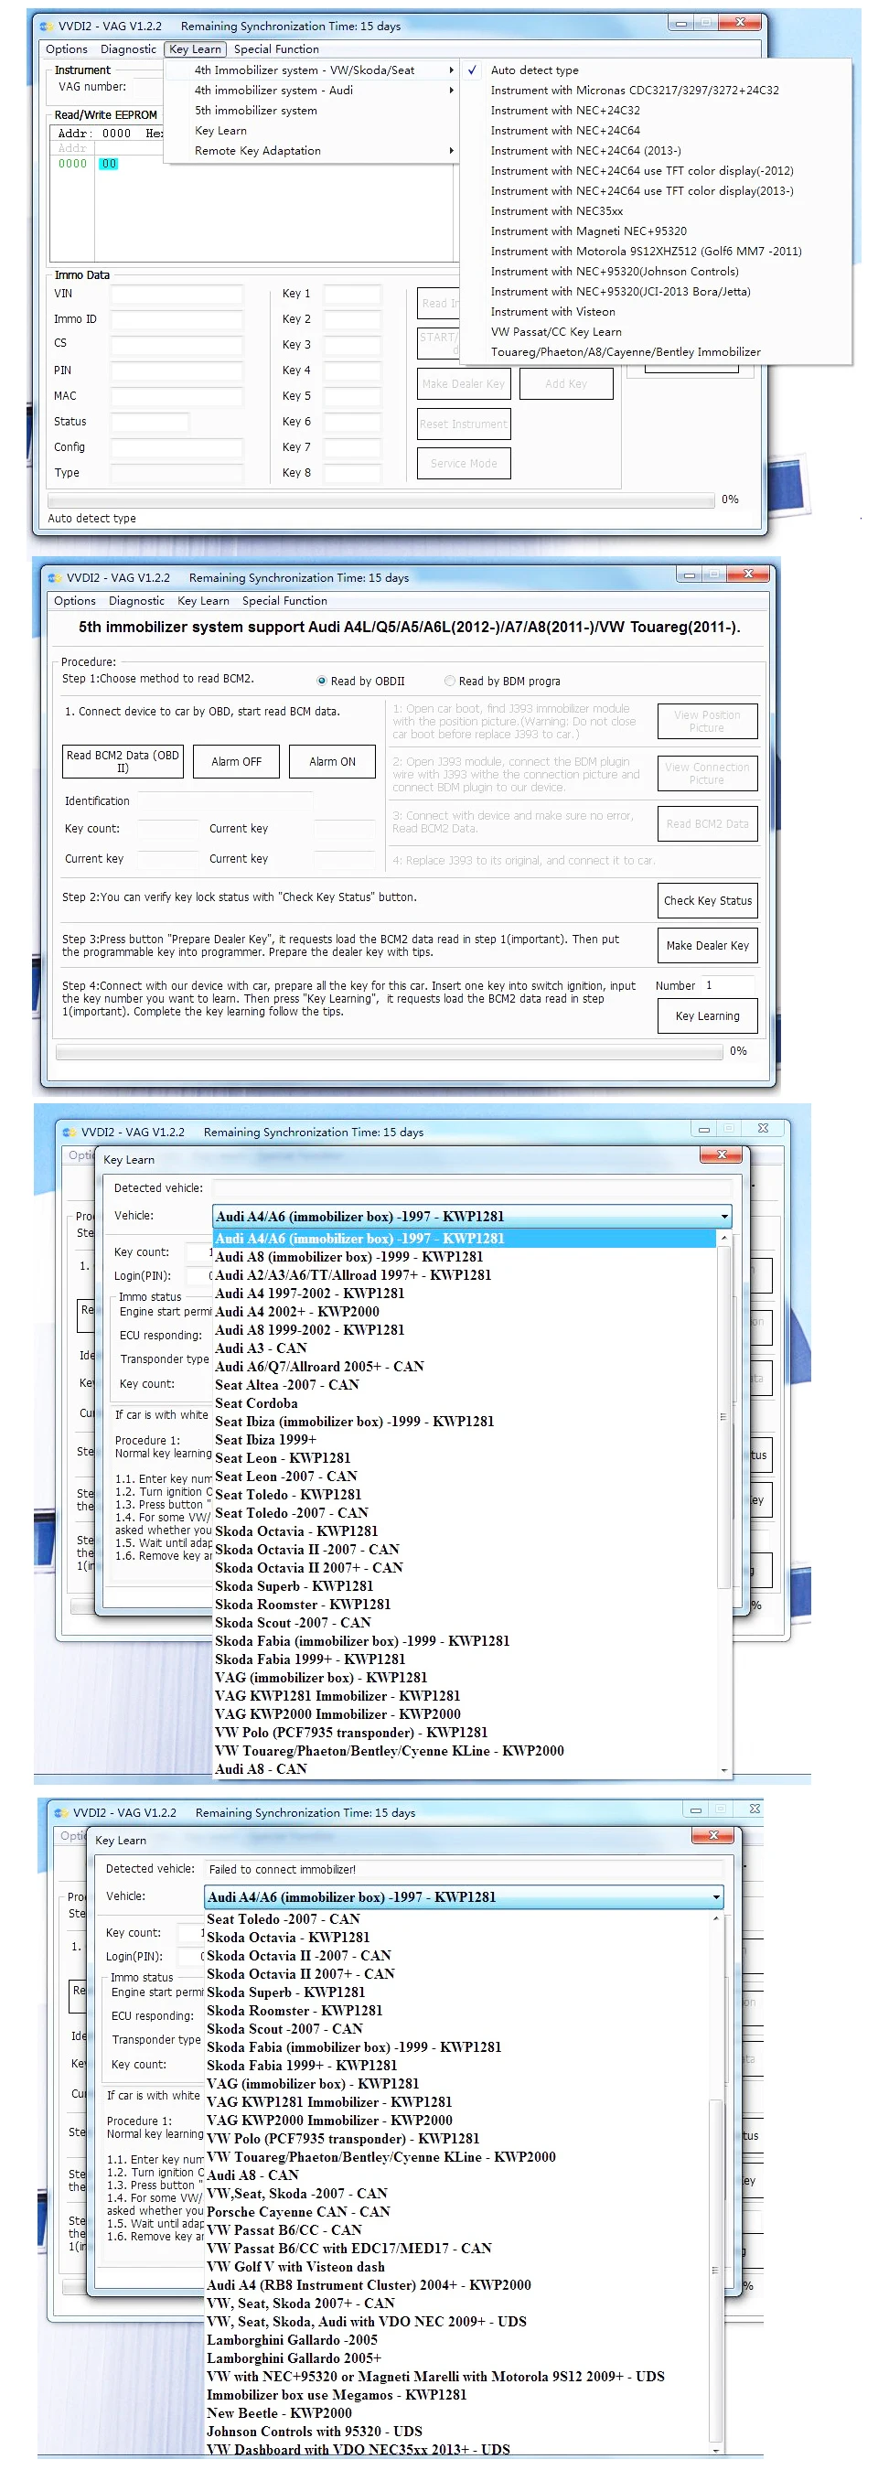Open Vehicle combo box in dialog with empty Detected vehicle
This screenshot has width=878, height=2470.
[x=472, y=1217]
